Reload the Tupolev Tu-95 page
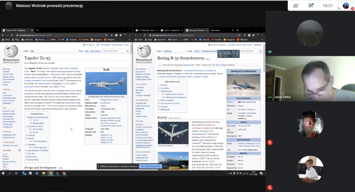 (12, 35)
